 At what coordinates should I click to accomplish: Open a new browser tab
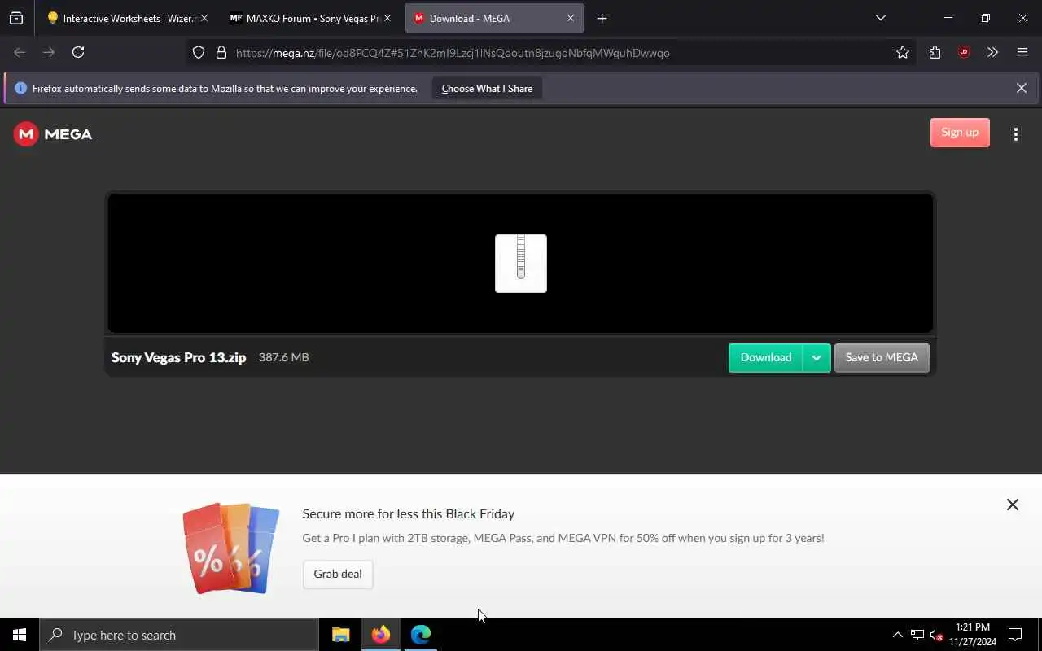tap(602, 18)
